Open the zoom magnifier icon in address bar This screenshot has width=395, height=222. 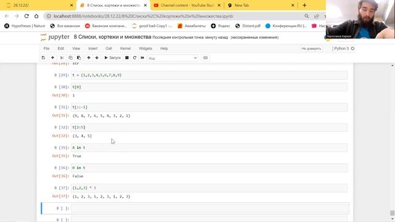point(307,16)
